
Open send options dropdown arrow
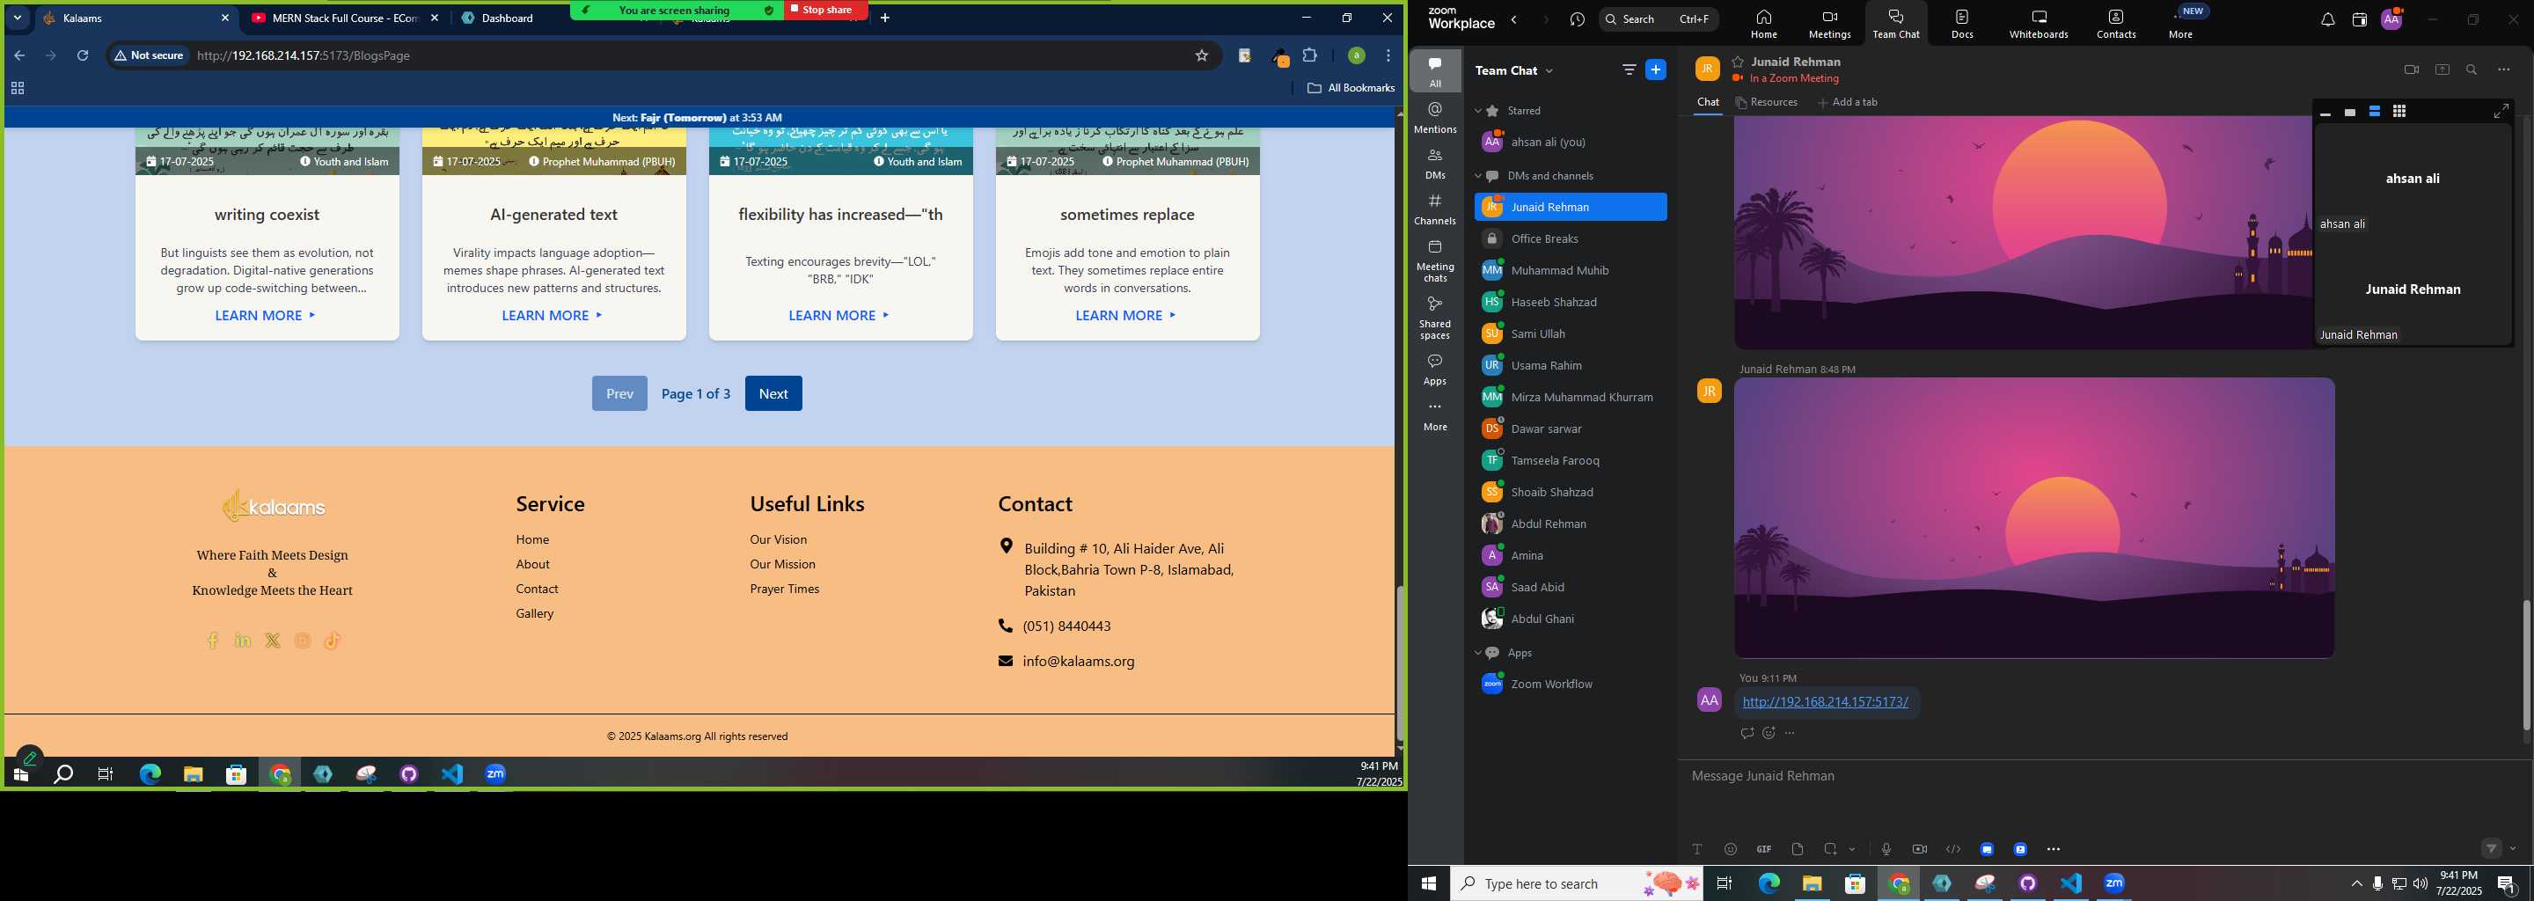pyautogui.click(x=2514, y=848)
